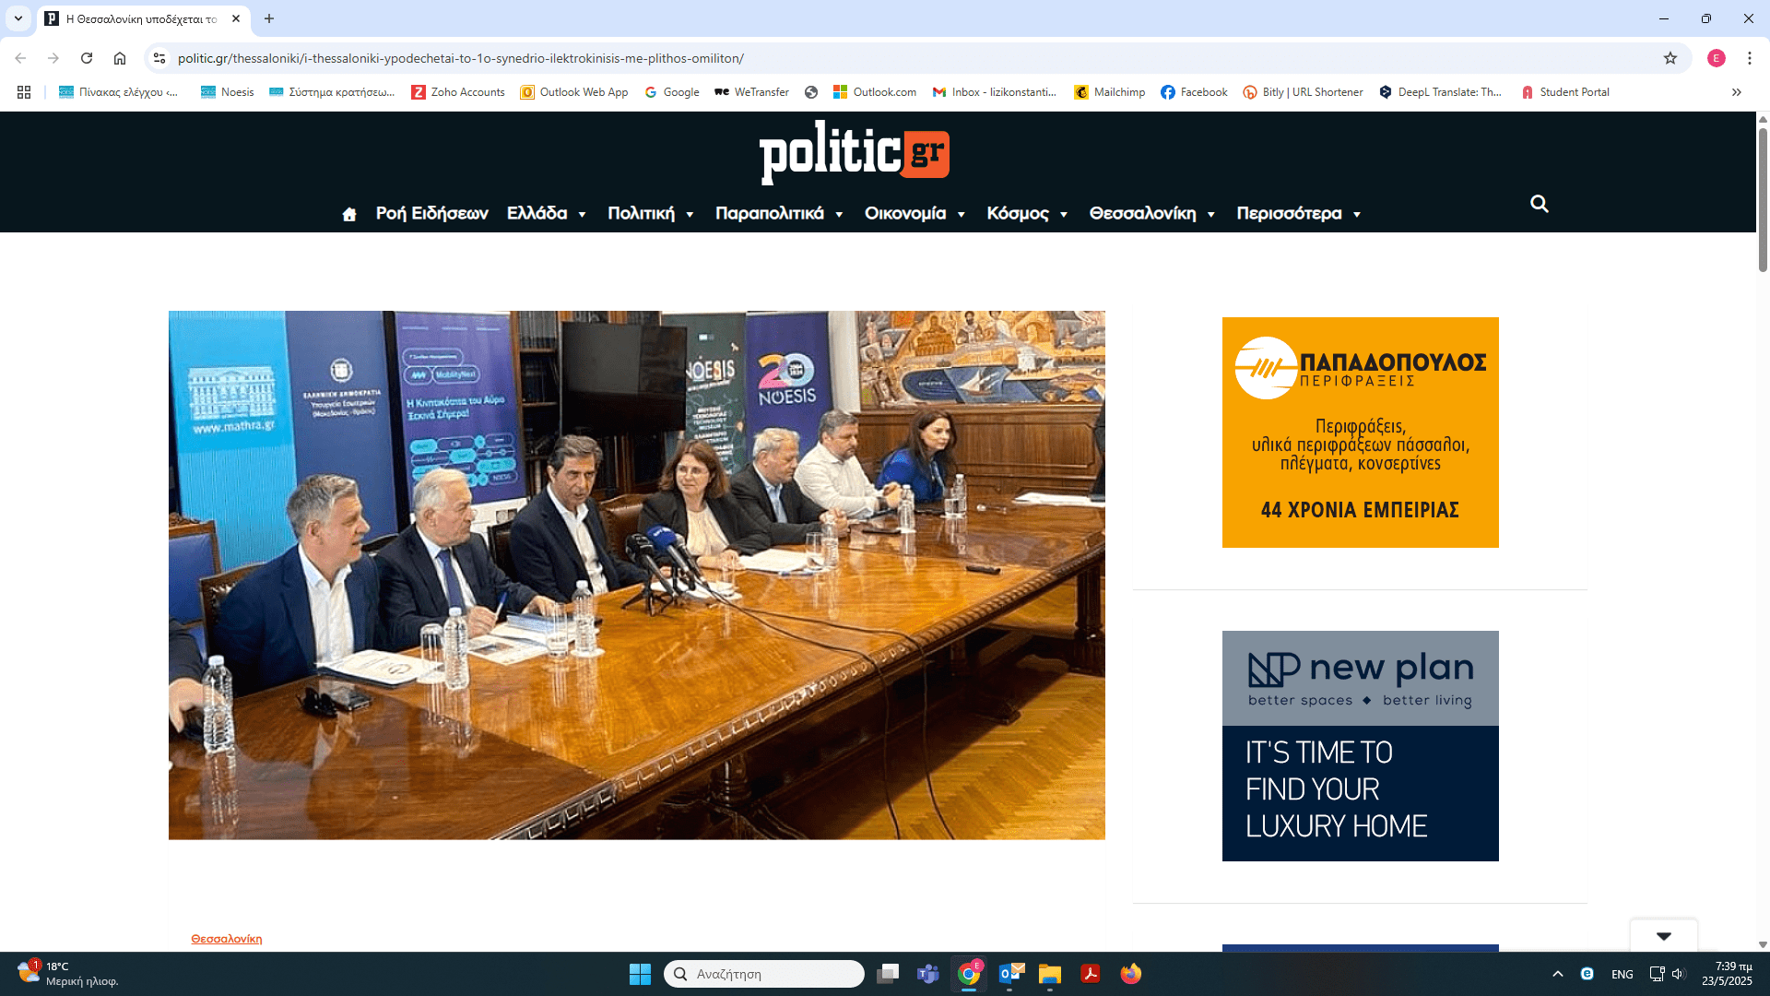Click the Θεσσαλονίκη category link below photo

pyautogui.click(x=226, y=939)
